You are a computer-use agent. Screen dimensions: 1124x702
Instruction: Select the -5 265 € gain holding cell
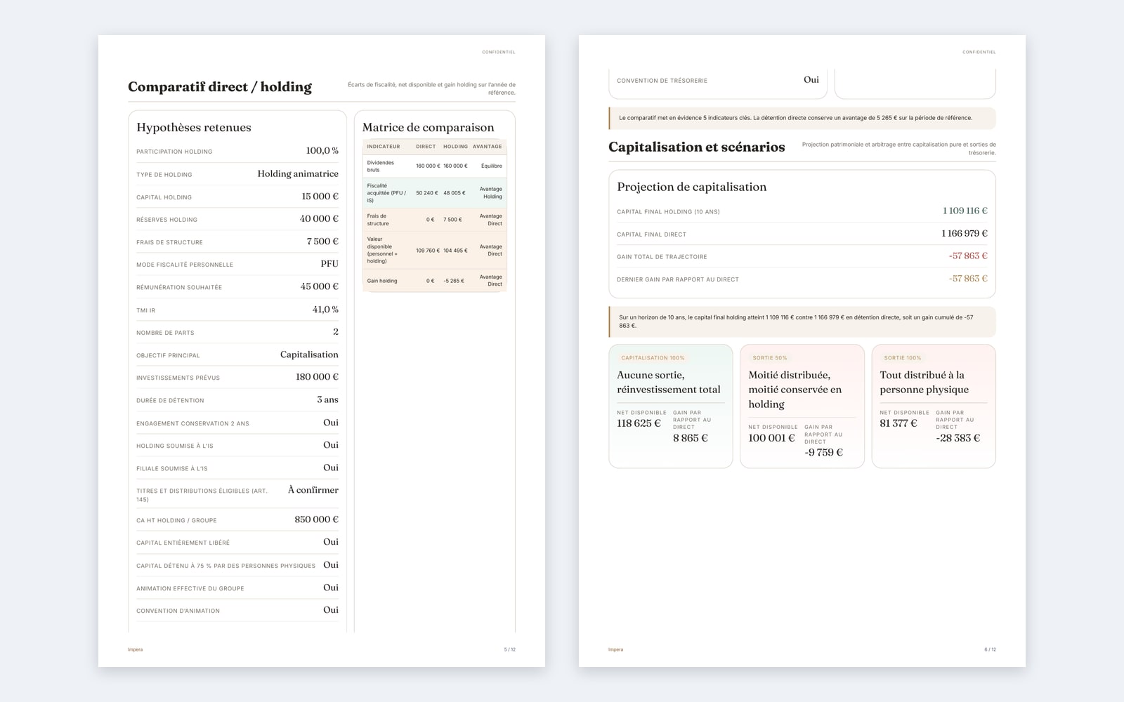coord(453,281)
